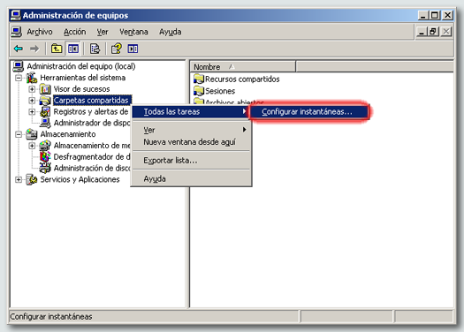Viewport: 464px width, 332px height.
Task: Open the Ventana menu
Action: point(133,32)
